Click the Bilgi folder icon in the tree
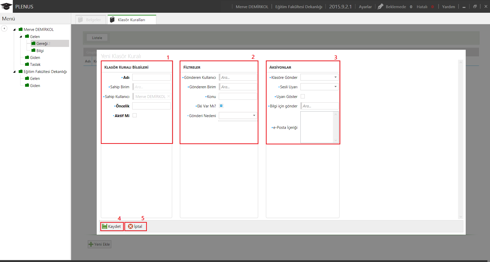490x262 pixels. click(33, 50)
